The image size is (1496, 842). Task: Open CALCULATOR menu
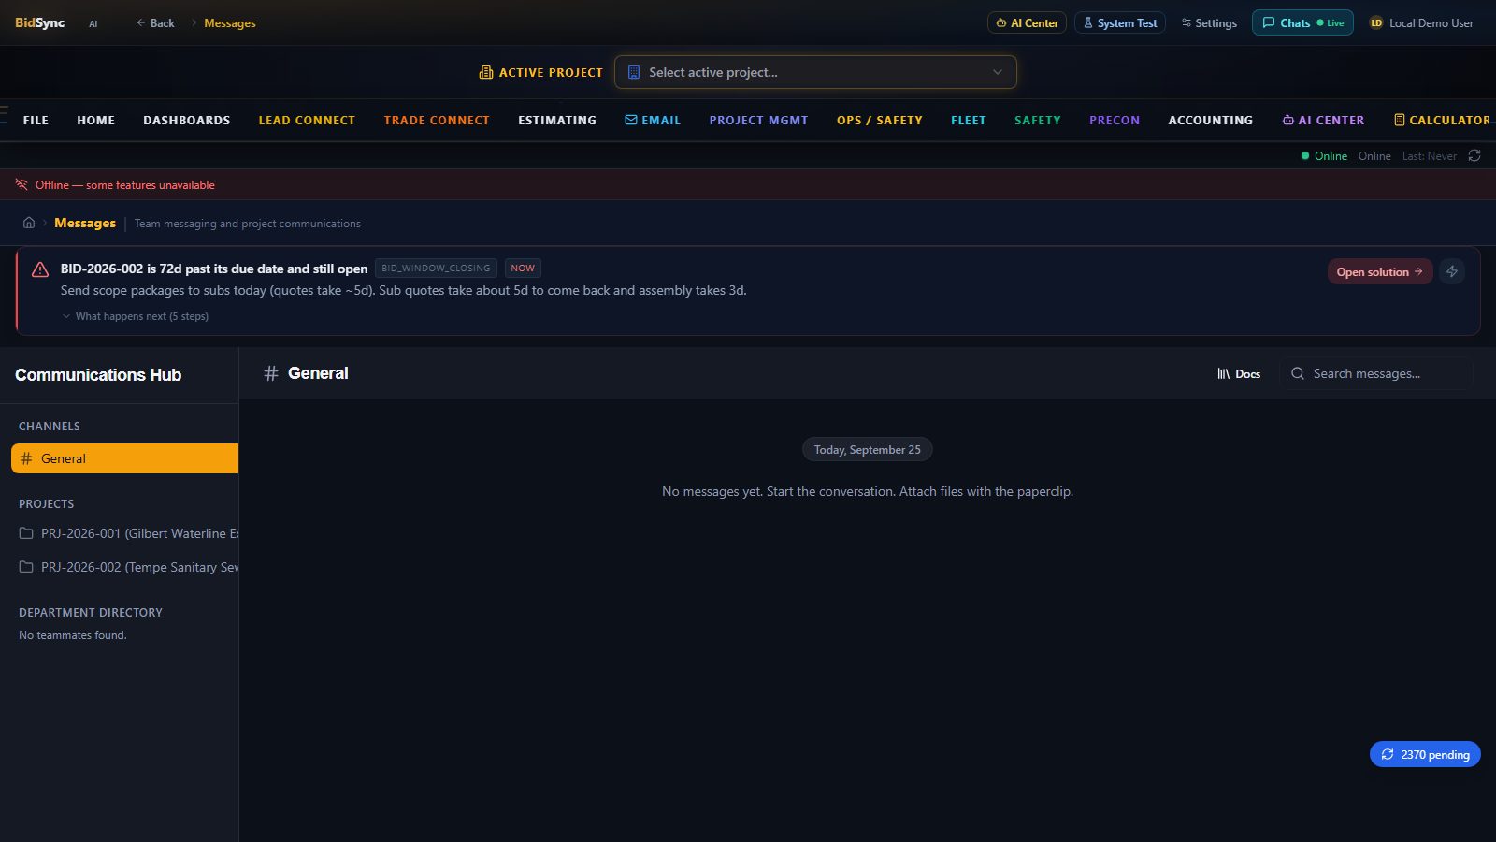click(1442, 120)
